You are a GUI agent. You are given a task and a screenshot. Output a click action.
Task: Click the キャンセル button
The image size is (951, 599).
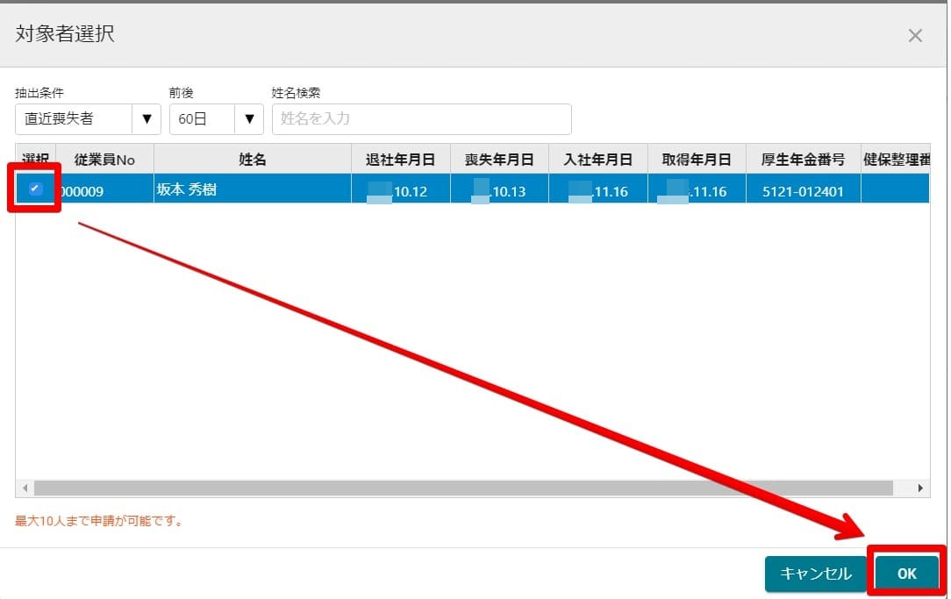(x=816, y=574)
